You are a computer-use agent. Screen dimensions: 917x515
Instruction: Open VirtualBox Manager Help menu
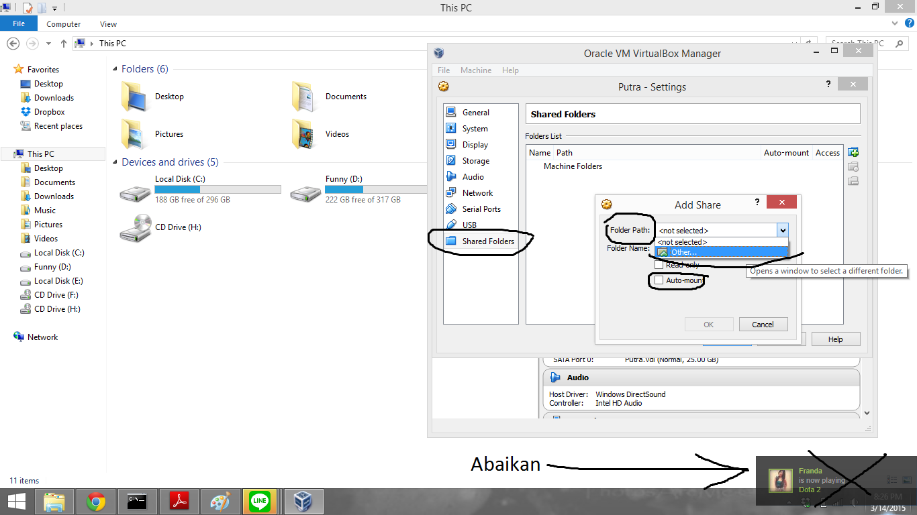coord(510,70)
